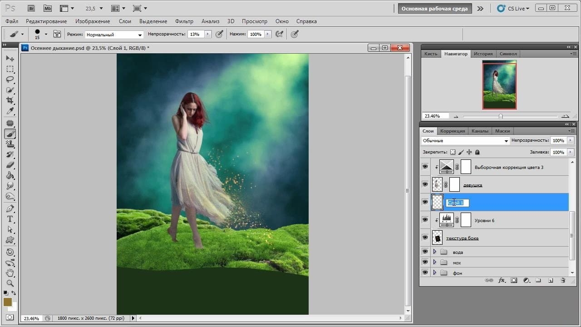Hide the Уровни 6 adjustment layer
This screenshot has width=581, height=327.
coord(425,220)
